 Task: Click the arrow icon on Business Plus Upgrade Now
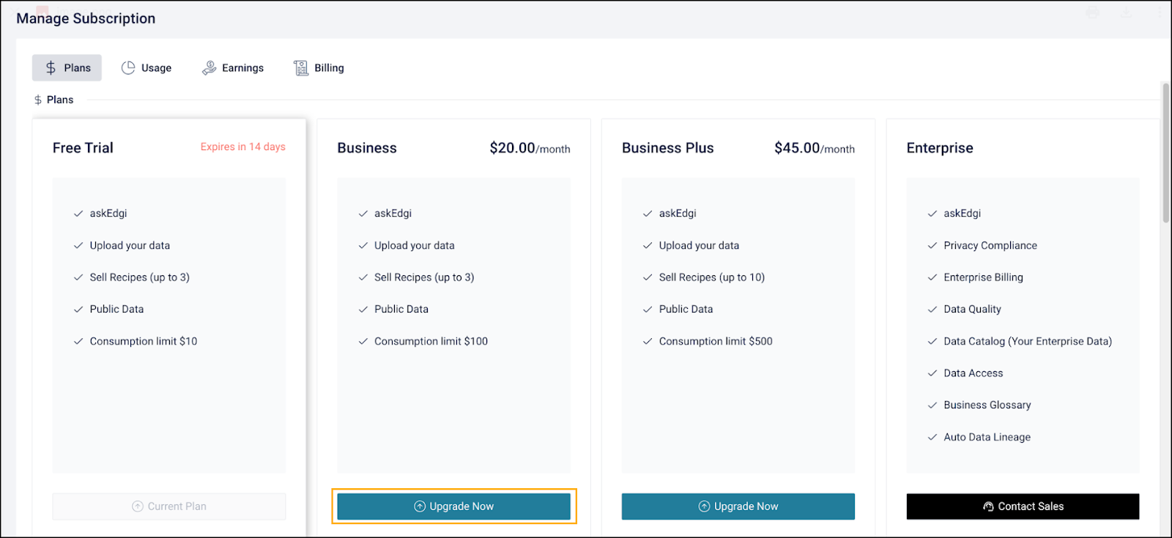point(704,507)
